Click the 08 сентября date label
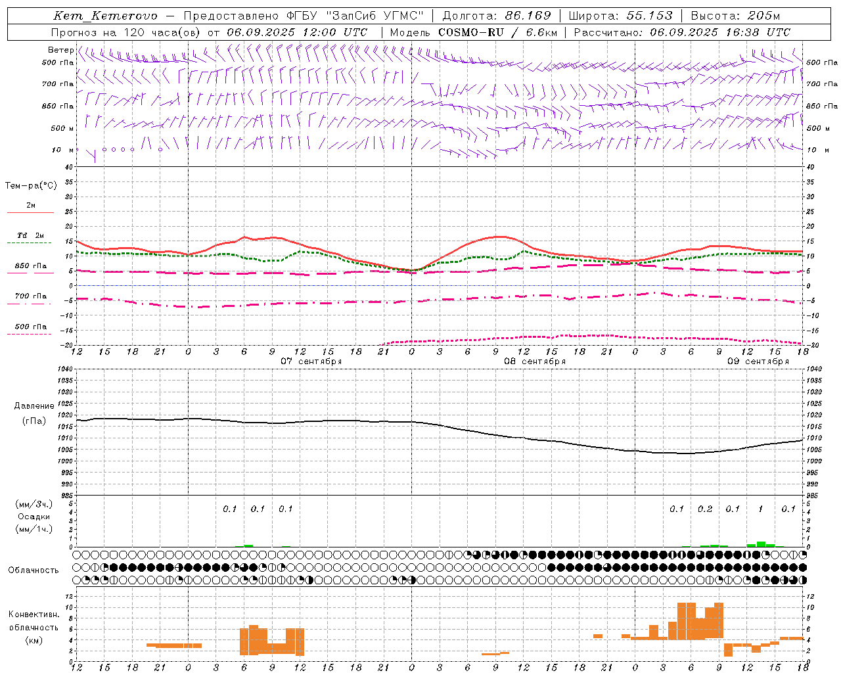 [535, 361]
